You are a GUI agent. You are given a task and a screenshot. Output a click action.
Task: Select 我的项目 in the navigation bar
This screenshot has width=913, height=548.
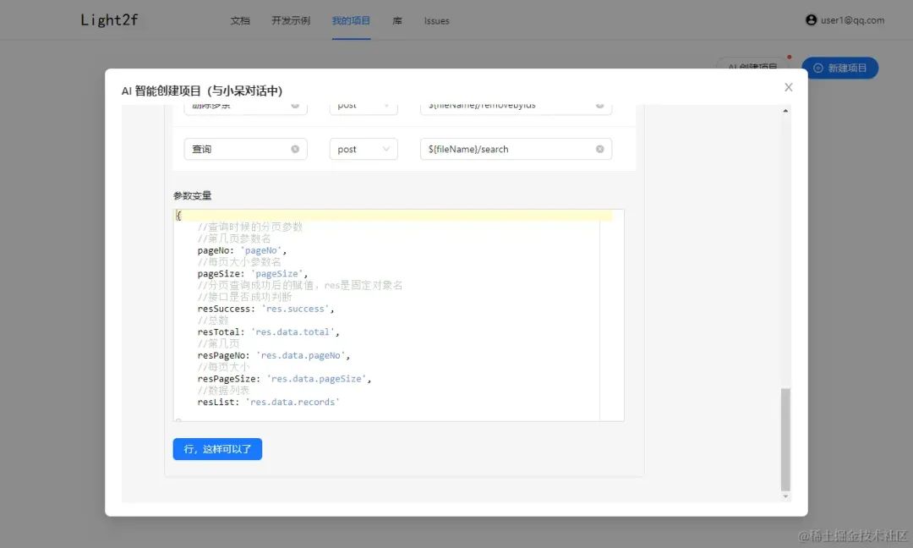click(351, 21)
